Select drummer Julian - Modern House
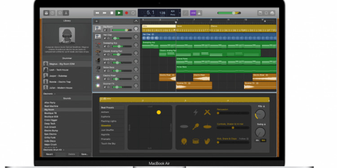 [x=67, y=88]
